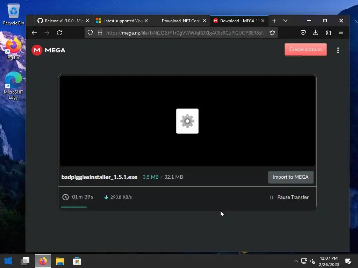358x268 pixels.
Task: Open File Explorer from taskbar
Action: (x=60, y=261)
